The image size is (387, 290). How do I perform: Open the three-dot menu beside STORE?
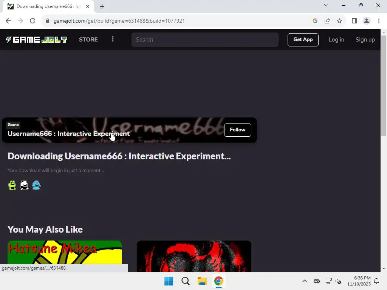pyautogui.click(x=113, y=39)
